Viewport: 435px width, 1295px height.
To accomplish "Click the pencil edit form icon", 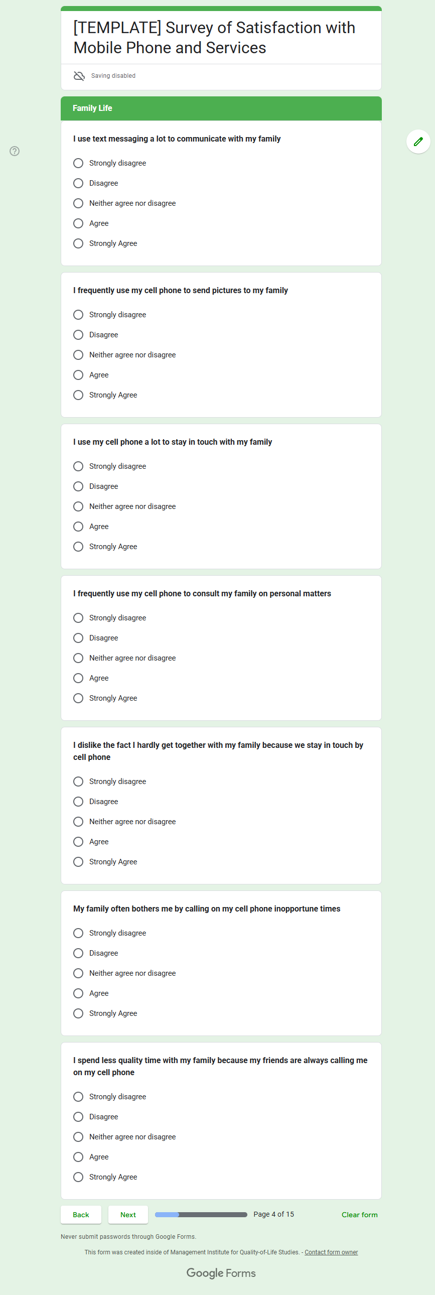I will (x=418, y=142).
